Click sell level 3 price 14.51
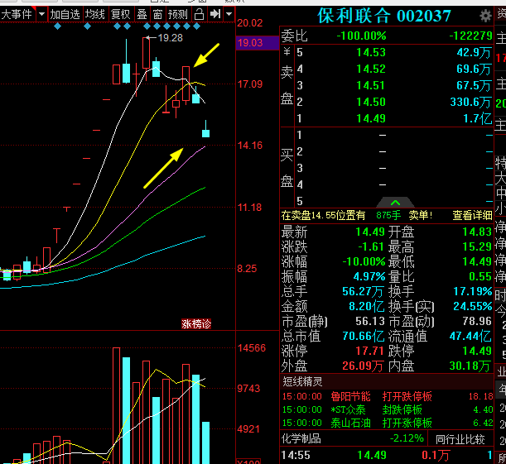This screenshot has width=506, height=464. pos(371,85)
